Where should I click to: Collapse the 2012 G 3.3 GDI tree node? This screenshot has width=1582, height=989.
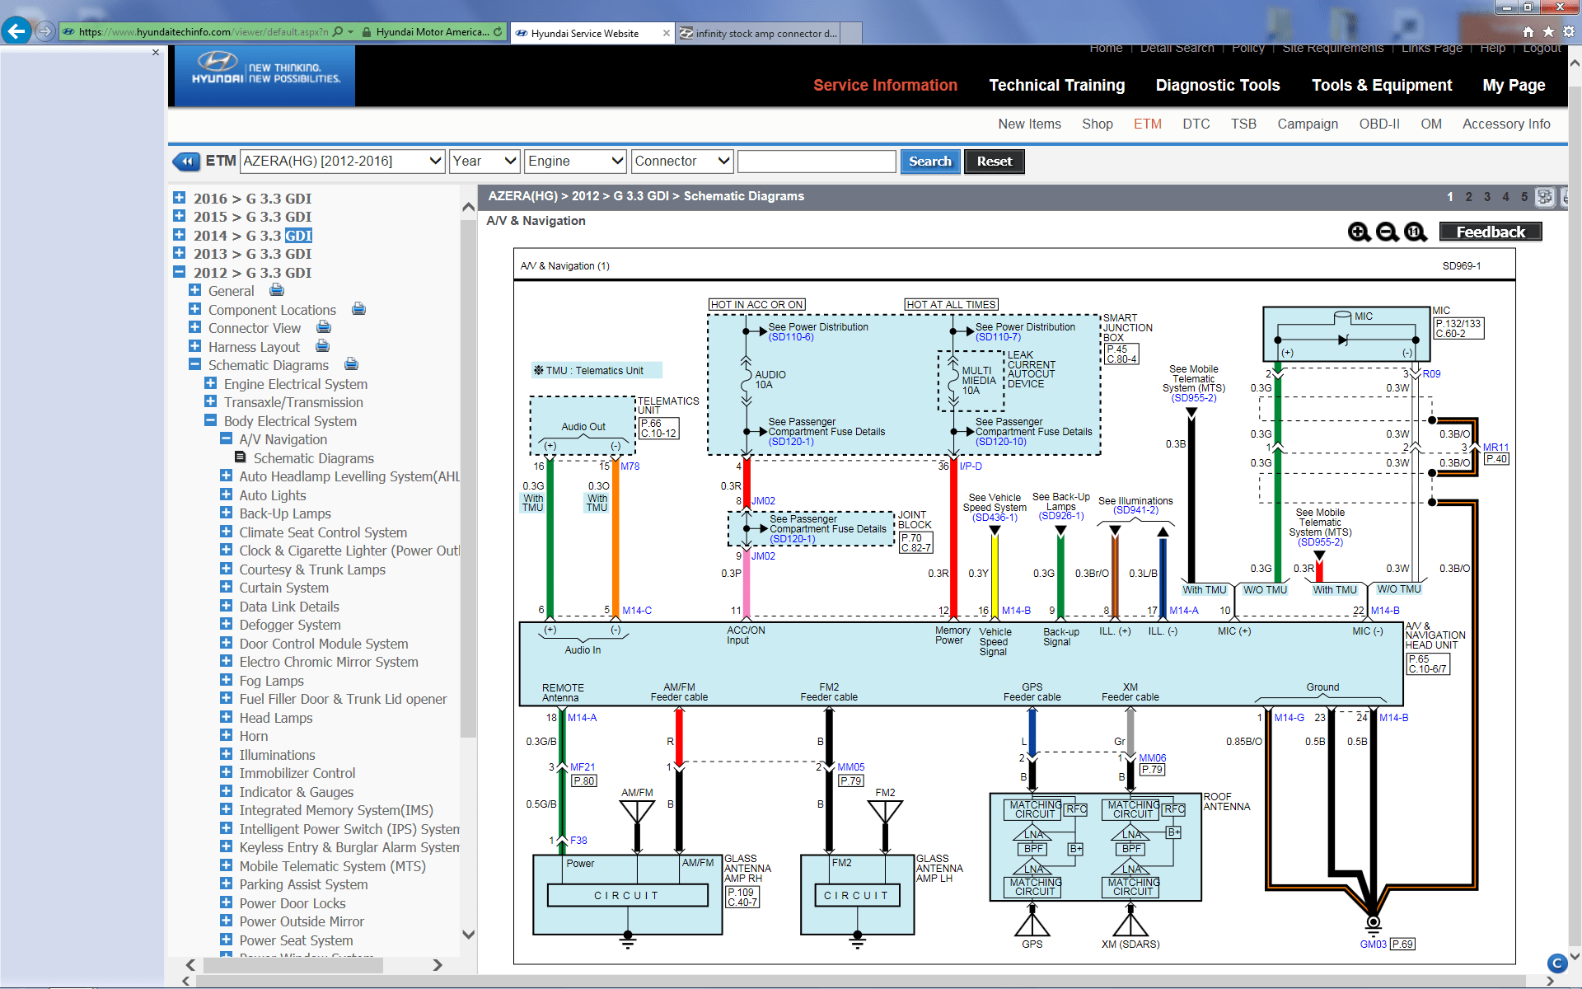179,272
